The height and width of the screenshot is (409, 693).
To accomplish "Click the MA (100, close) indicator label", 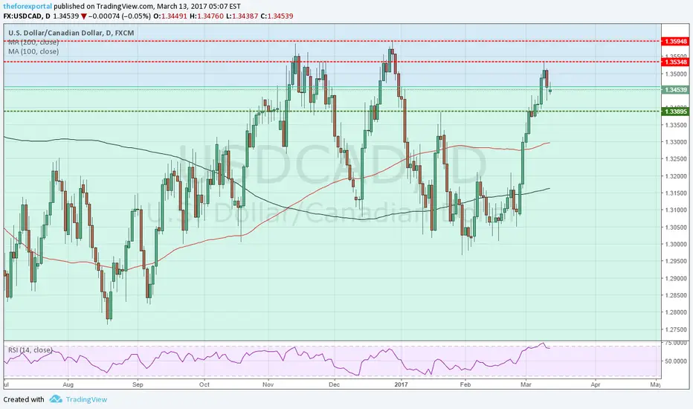I will [33, 51].
